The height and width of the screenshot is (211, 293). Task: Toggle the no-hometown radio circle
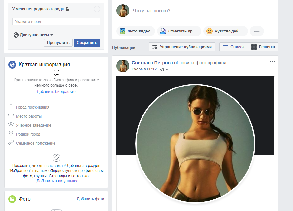tap(97, 9)
